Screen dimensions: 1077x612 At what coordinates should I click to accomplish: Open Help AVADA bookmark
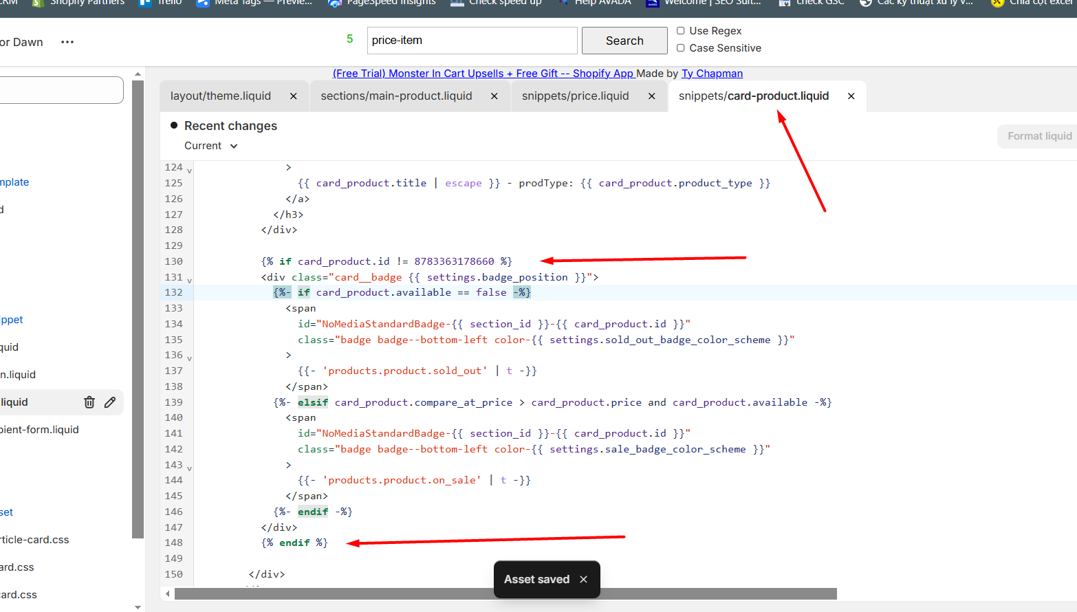594,3
